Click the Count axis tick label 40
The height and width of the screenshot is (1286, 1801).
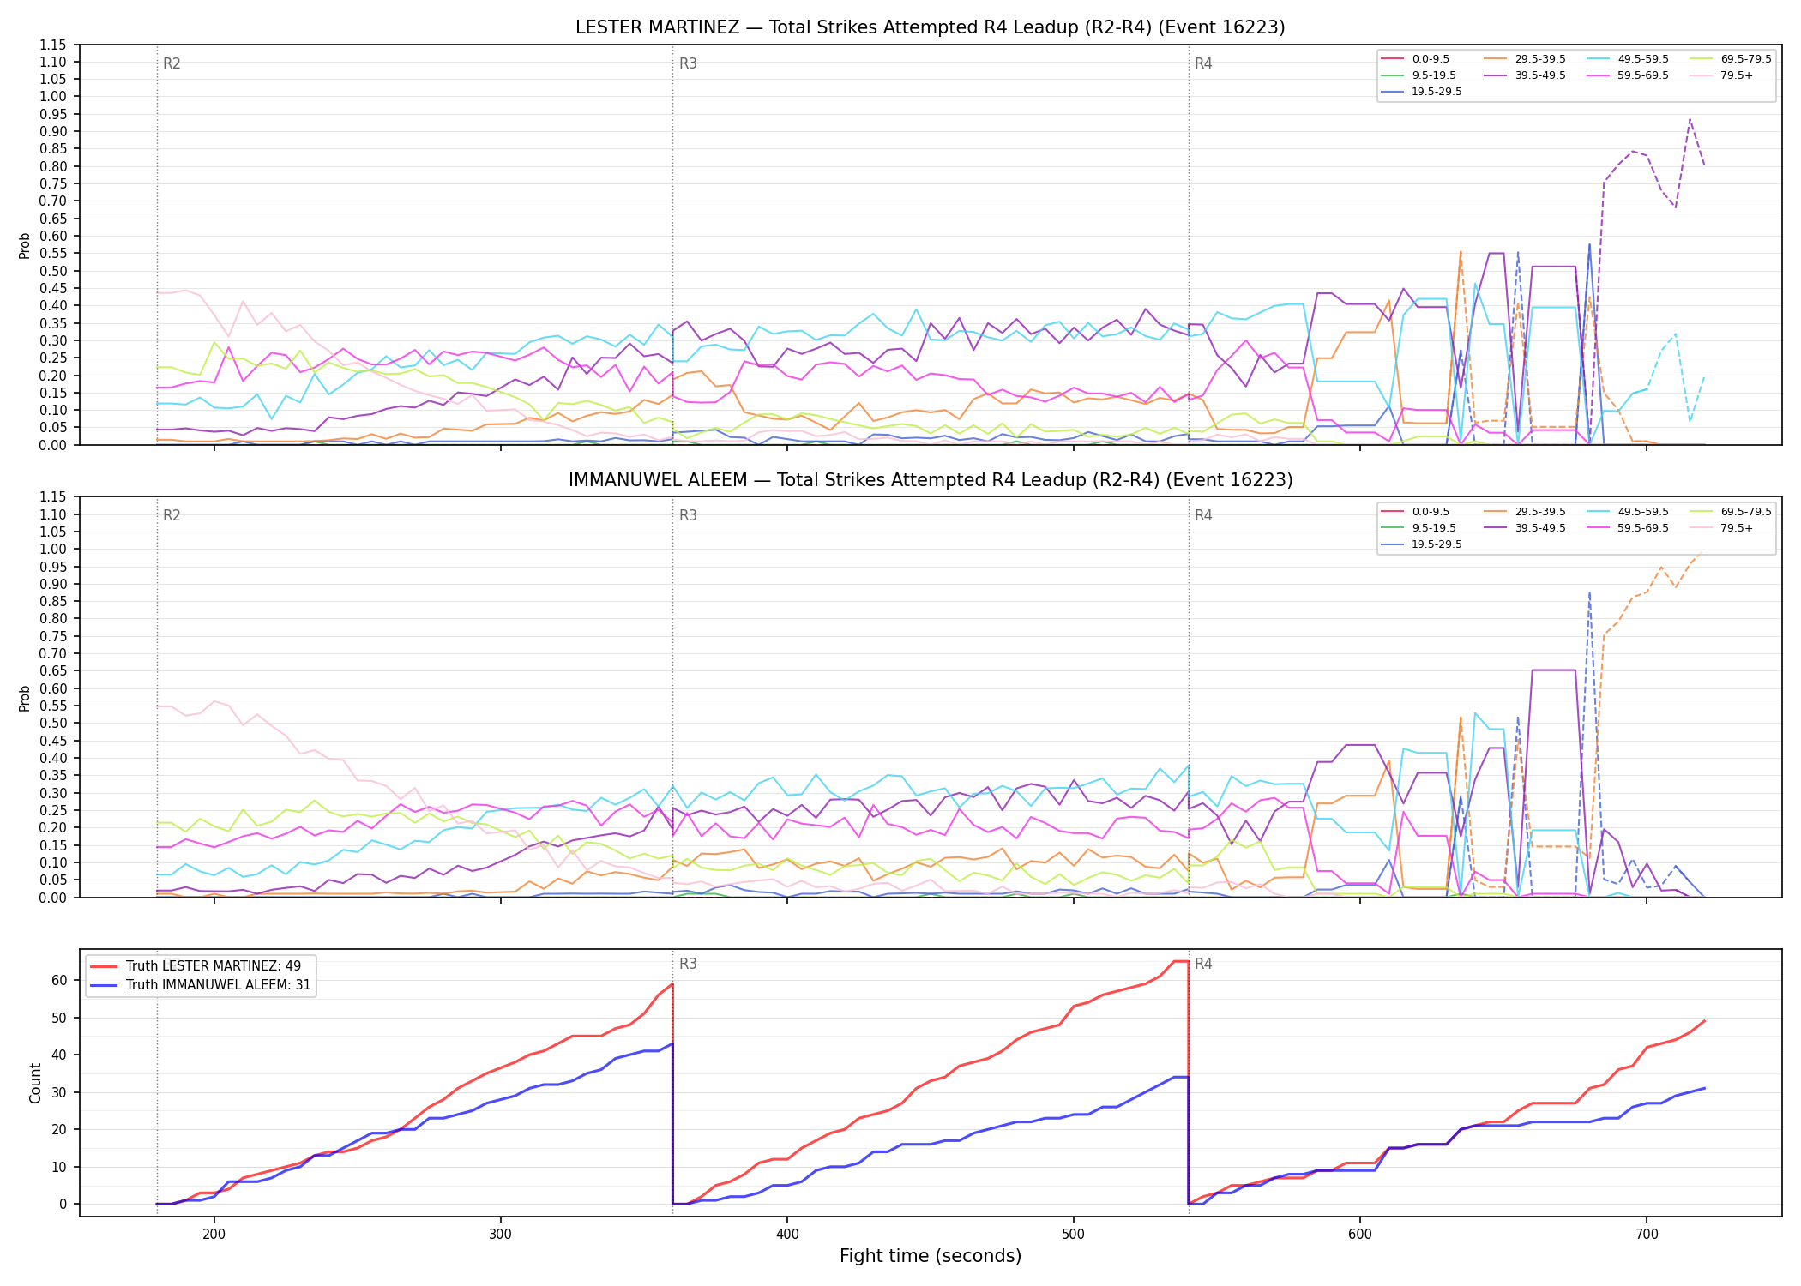point(58,1055)
